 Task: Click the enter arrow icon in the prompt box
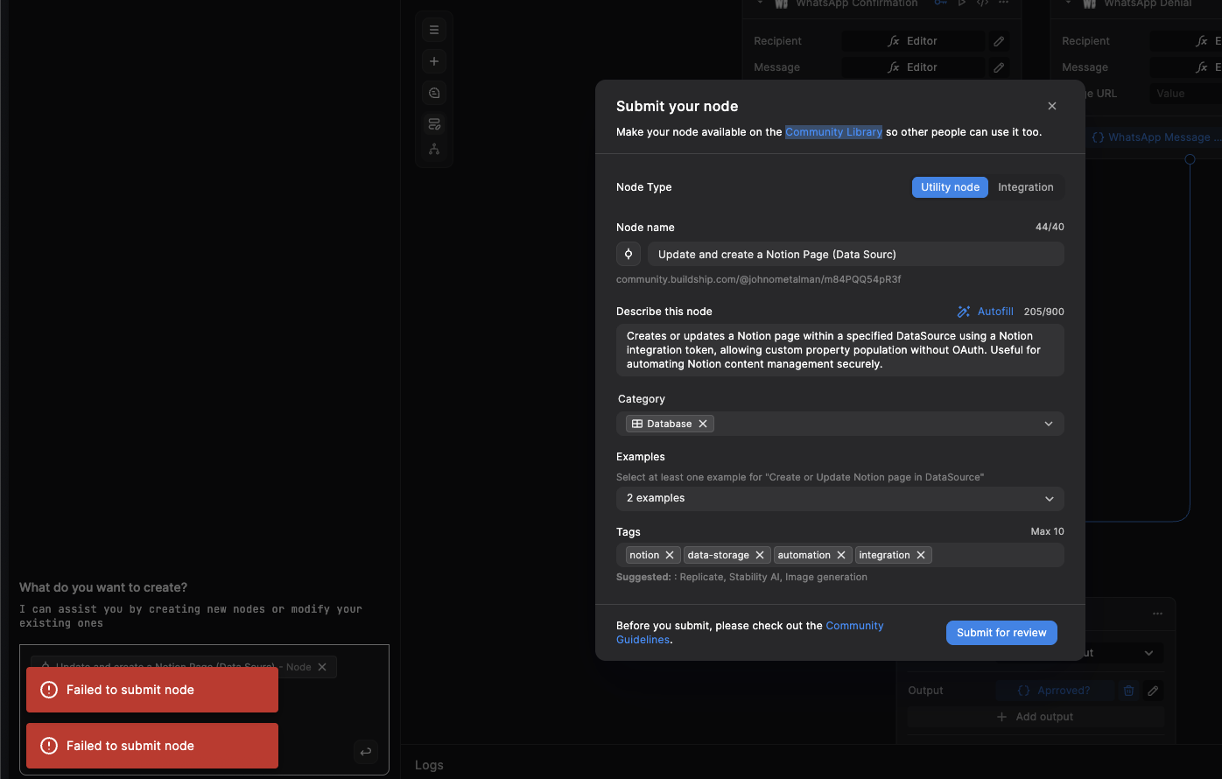[x=366, y=751]
